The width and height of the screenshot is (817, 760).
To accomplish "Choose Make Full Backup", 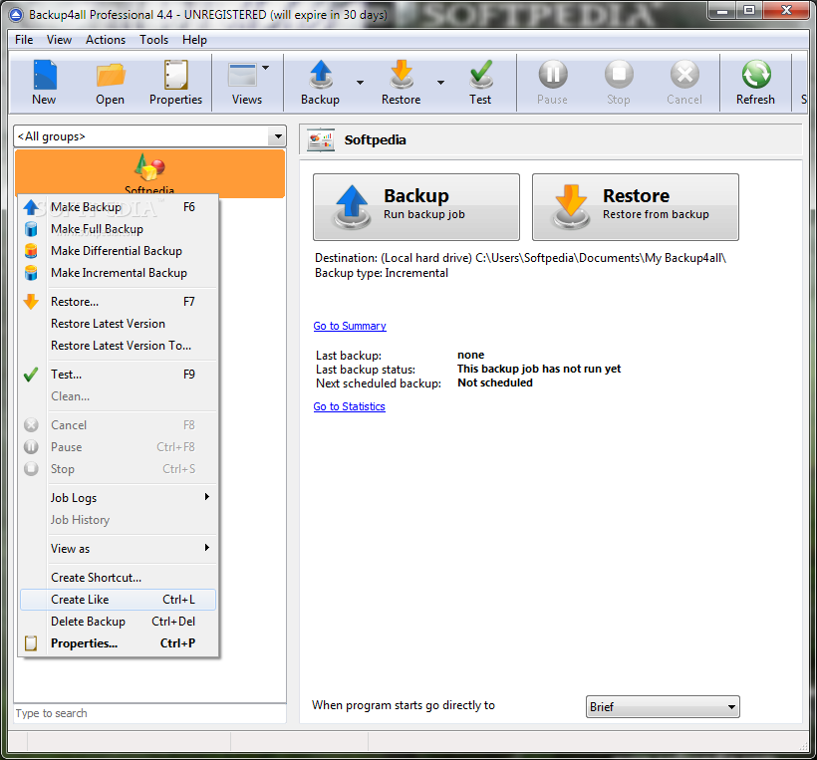I will click(119, 229).
